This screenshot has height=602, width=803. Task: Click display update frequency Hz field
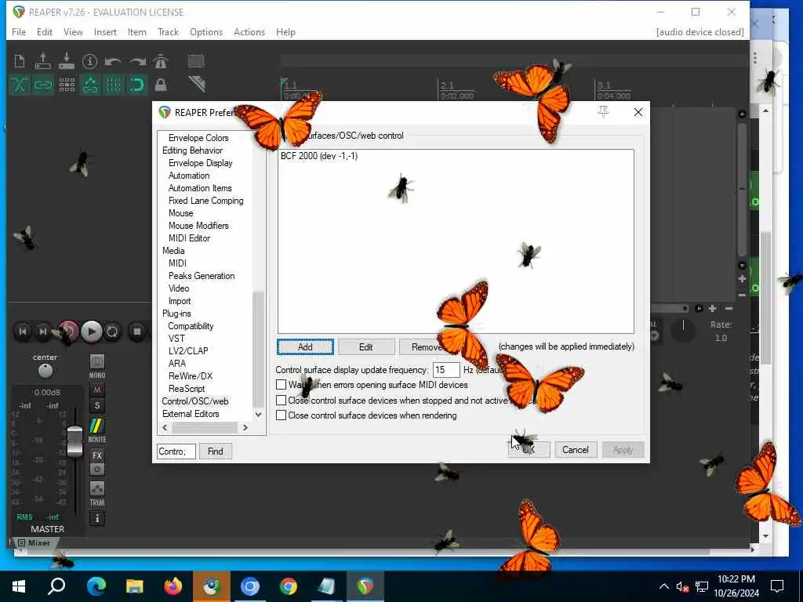[x=446, y=370]
